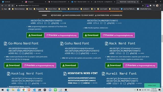The height and width of the screenshot is (92, 163).
Task: Preview Hack Nerd Font on ProgrammingFonts.org
Action: click(x=140, y=65)
